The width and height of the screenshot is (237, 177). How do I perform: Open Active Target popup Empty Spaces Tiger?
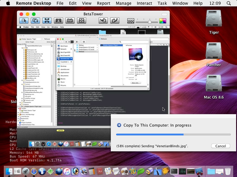pyautogui.click(x=30, y=39)
